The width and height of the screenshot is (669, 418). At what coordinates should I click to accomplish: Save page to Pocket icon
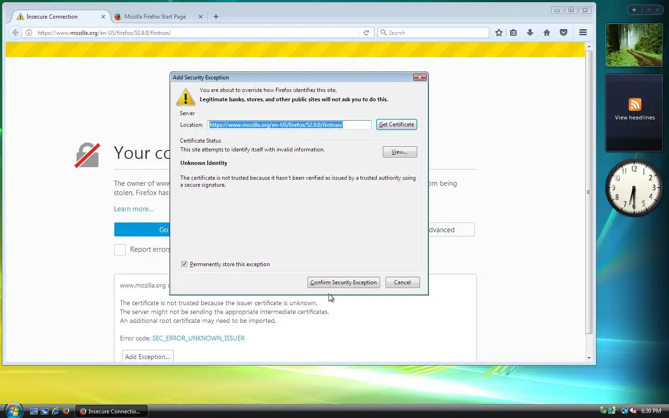pyautogui.click(x=564, y=33)
